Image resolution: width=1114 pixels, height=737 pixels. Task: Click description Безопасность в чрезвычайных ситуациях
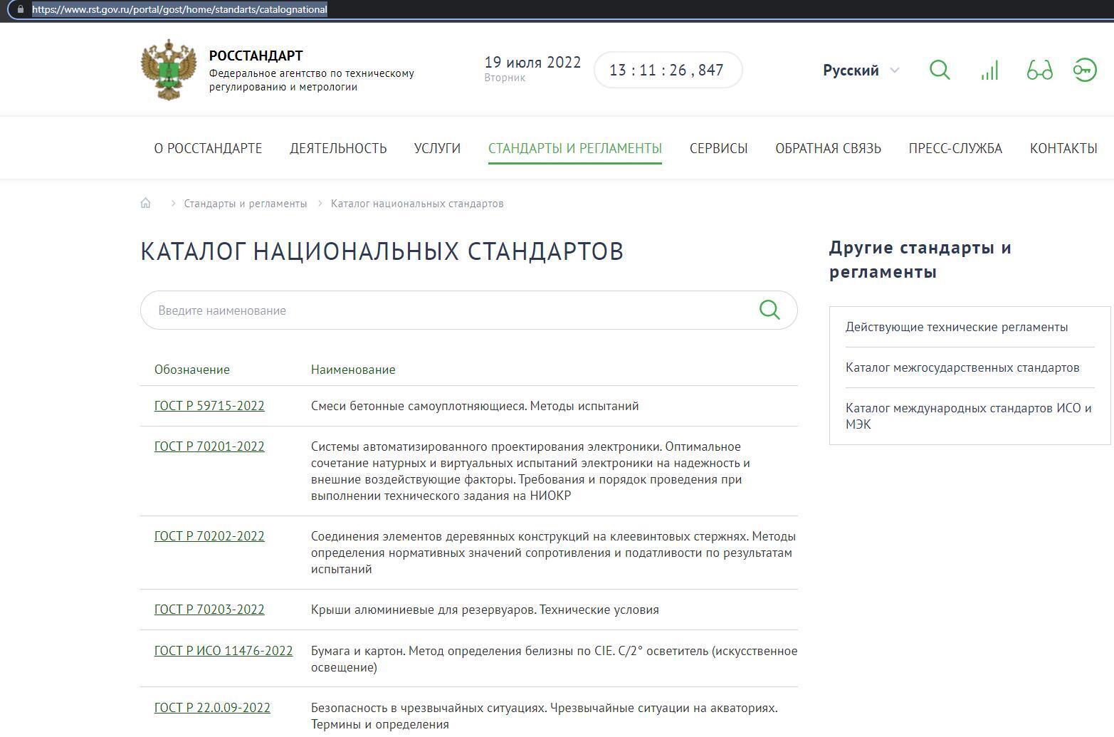pyautogui.click(x=545, y=716)
